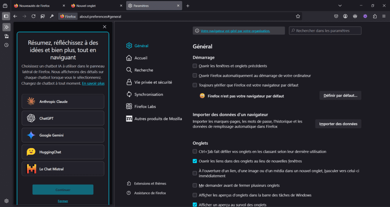Choose Anthropic Claude chatbot
390x207 pixels.
coord(63,101)
